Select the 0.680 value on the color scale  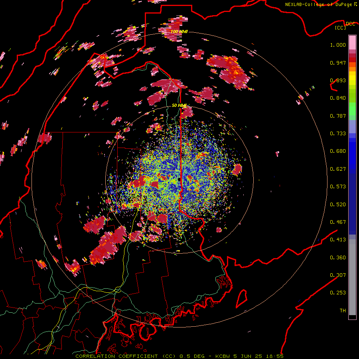(x=338, y=151)
